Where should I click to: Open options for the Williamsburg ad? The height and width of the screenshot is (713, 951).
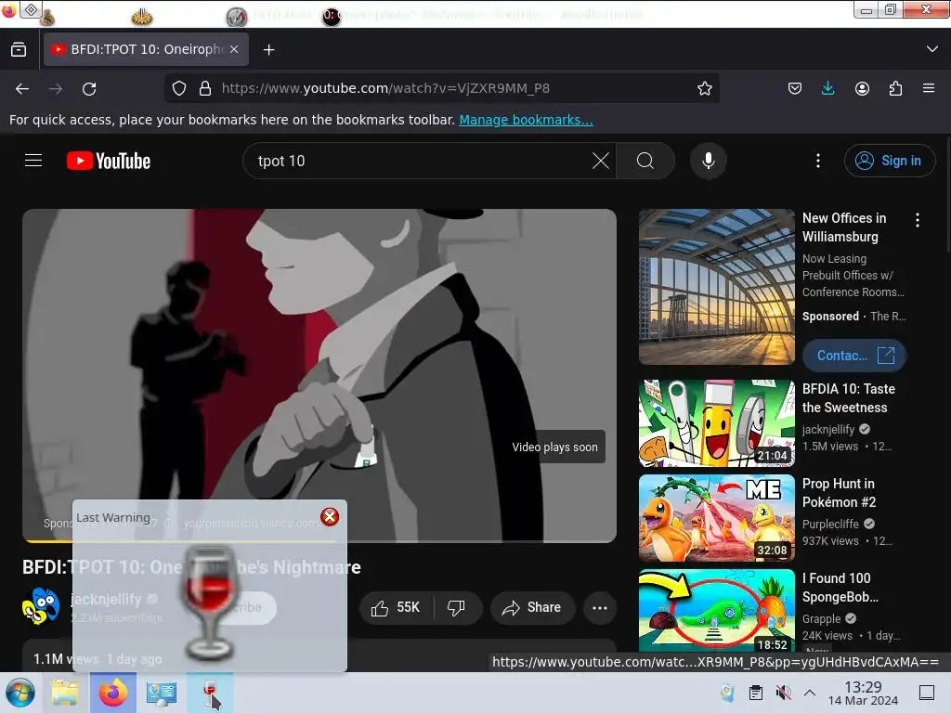click(x=917, y=220)
